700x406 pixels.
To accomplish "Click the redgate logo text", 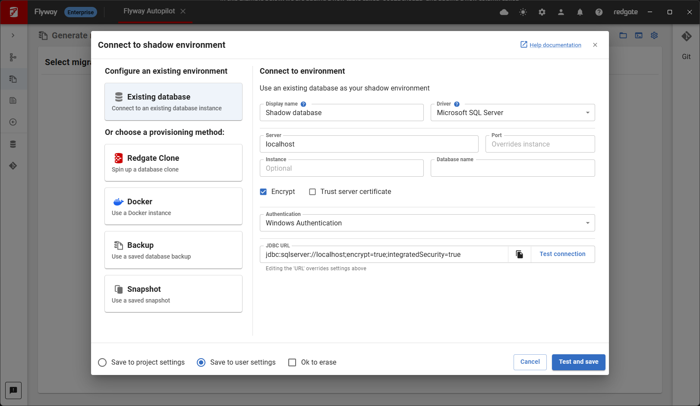I will (626, 12).
